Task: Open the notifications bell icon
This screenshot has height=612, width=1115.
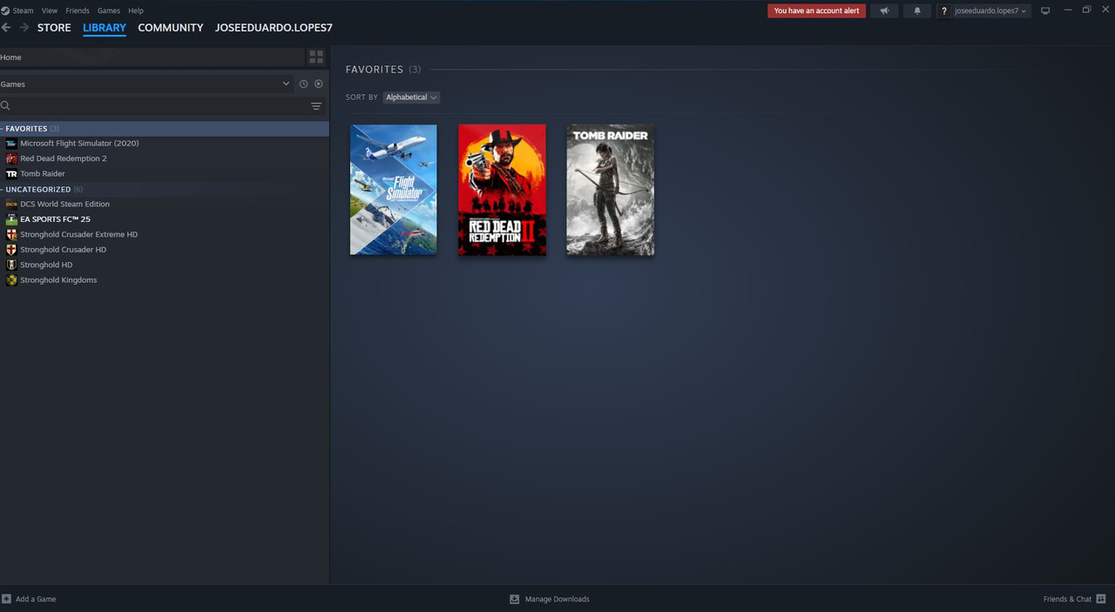Action: (916, 10)
